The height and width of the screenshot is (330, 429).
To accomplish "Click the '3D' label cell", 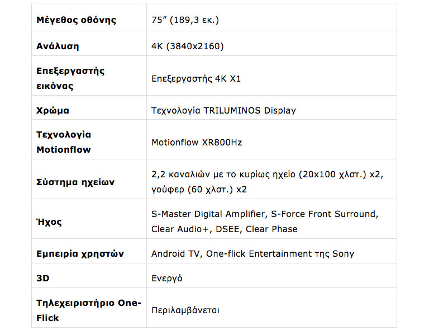I will [42, 278].
